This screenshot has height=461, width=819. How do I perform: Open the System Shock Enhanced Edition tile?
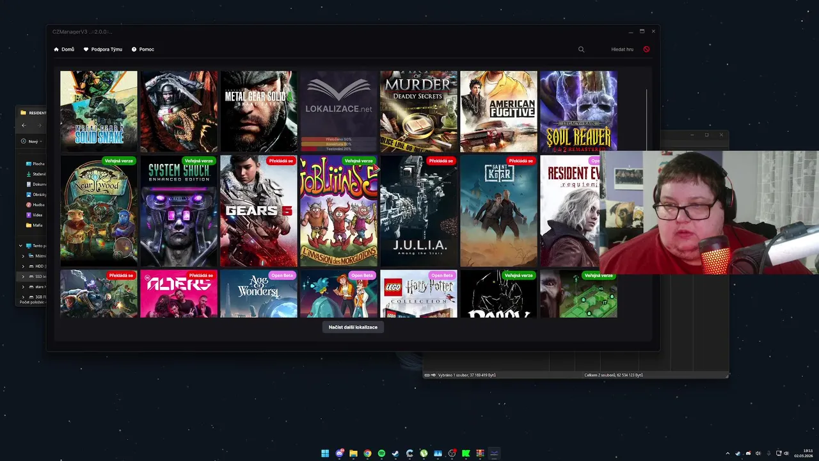[x=179, y=211]
